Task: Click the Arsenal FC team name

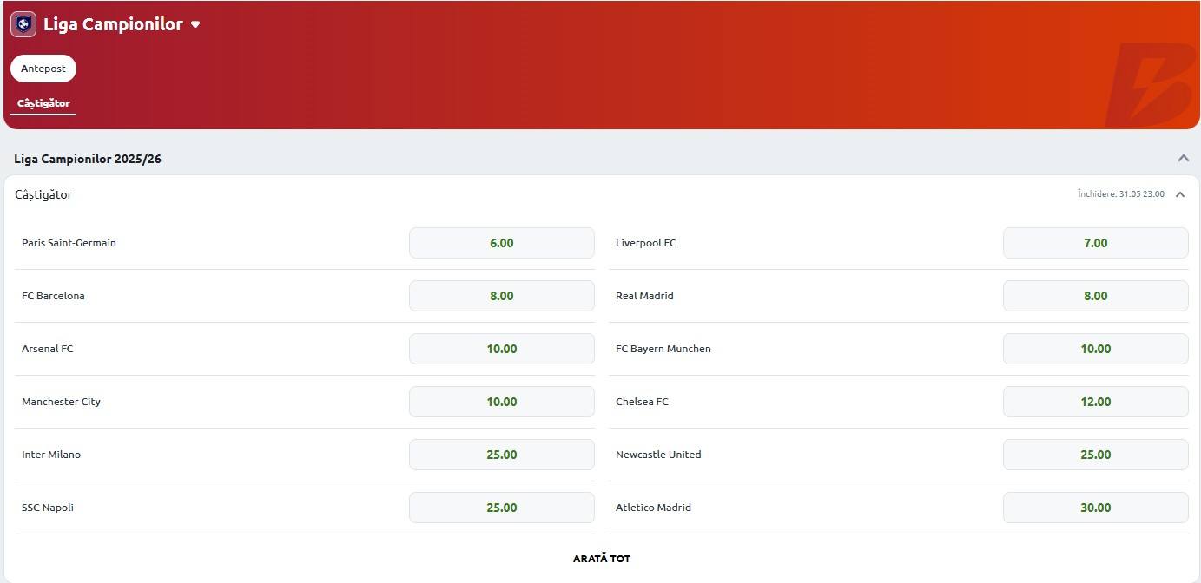Action: (x=48, y=349)
